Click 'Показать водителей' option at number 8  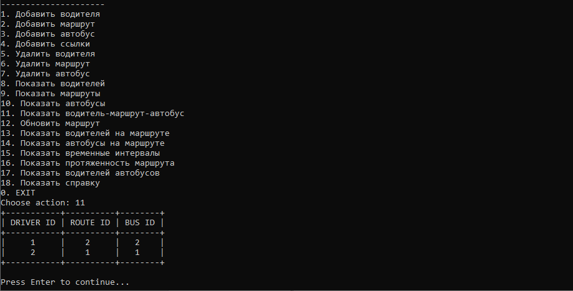pos(53,84)
